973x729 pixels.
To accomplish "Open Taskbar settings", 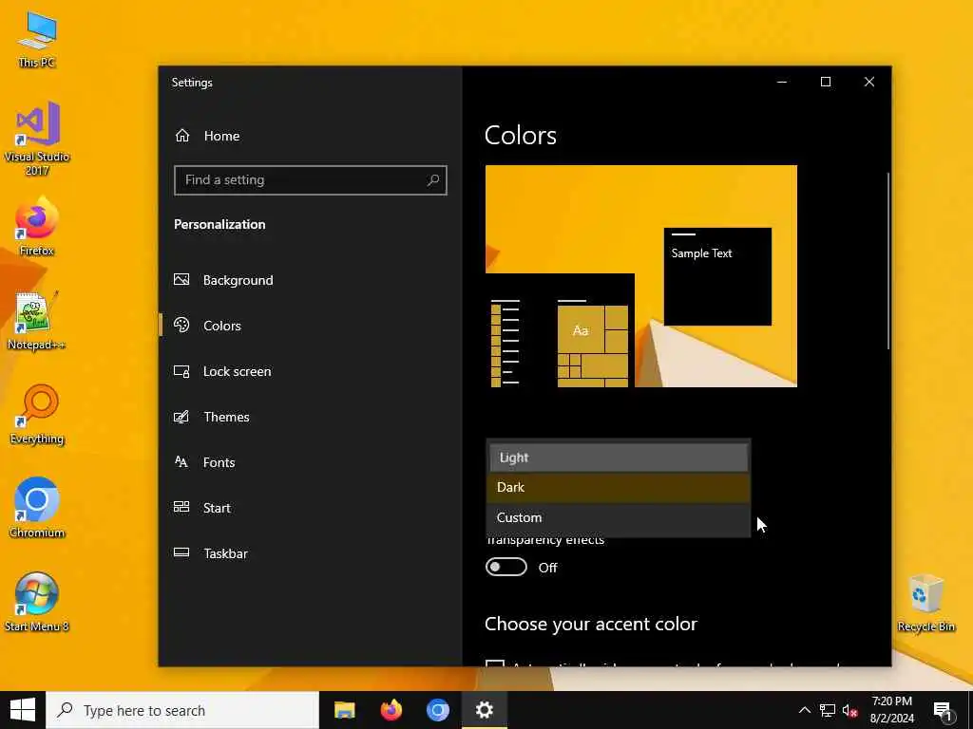I will point(211,553).
